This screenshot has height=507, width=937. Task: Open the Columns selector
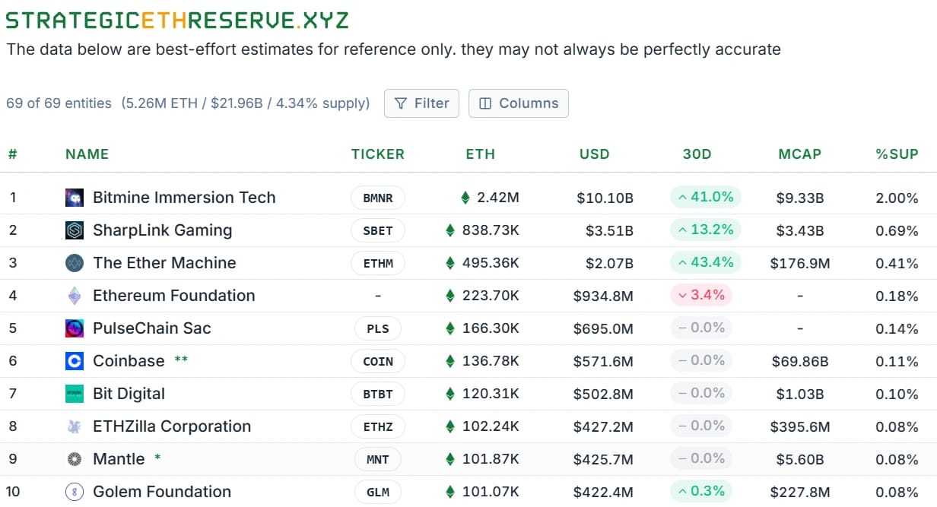point(518,103)
